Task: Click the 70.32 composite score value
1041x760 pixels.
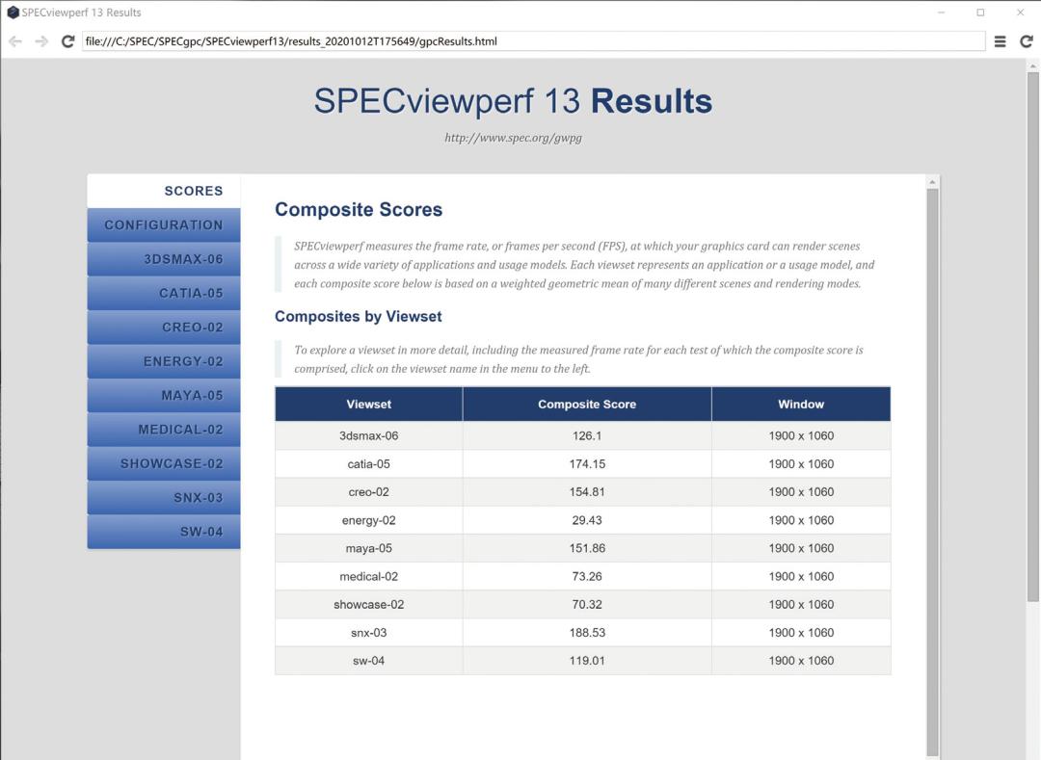Action: pyautogui.click(x=587, y=605)
